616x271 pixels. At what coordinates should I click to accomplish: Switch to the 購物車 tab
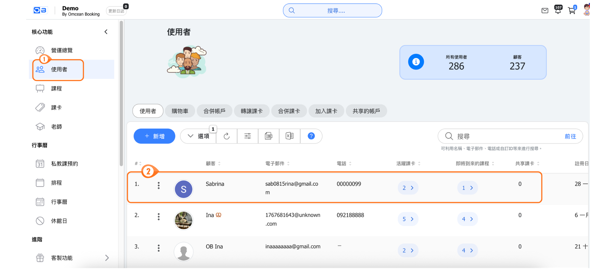pos(180,111)
